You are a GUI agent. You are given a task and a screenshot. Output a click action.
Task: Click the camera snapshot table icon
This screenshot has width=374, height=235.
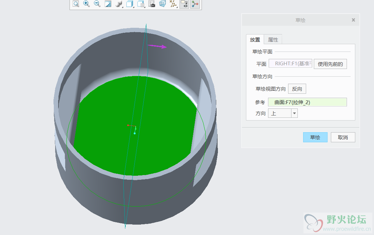[152, 4]
